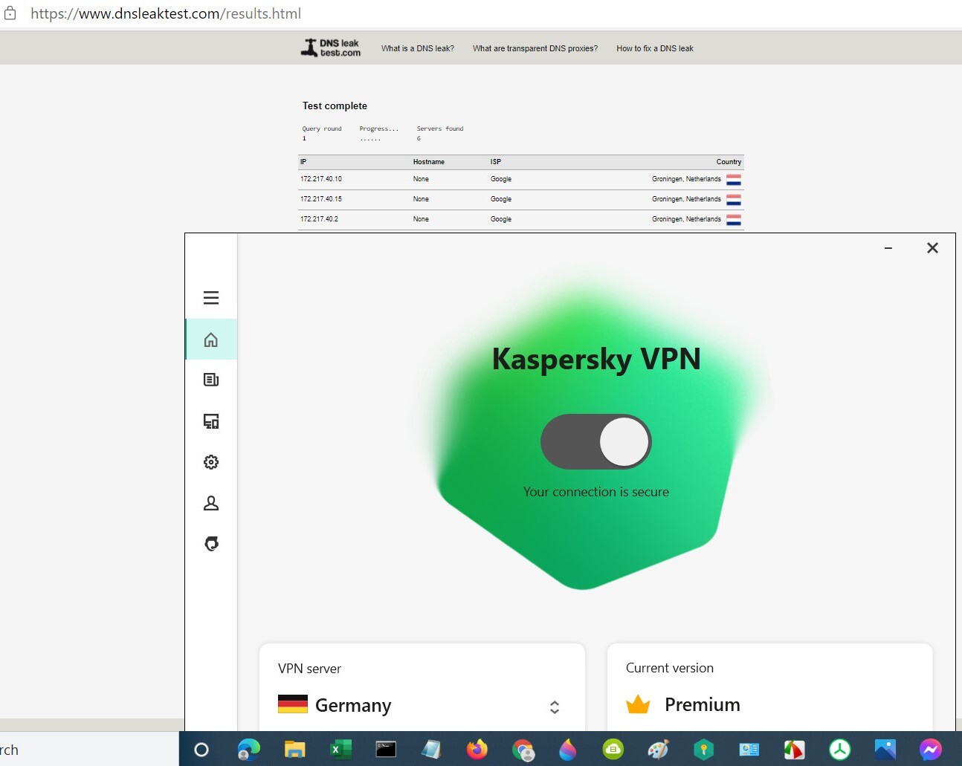Screen dimensions: 962x766
Task: Expand the VPN server selector arrows
Action: tap(554, 707)
